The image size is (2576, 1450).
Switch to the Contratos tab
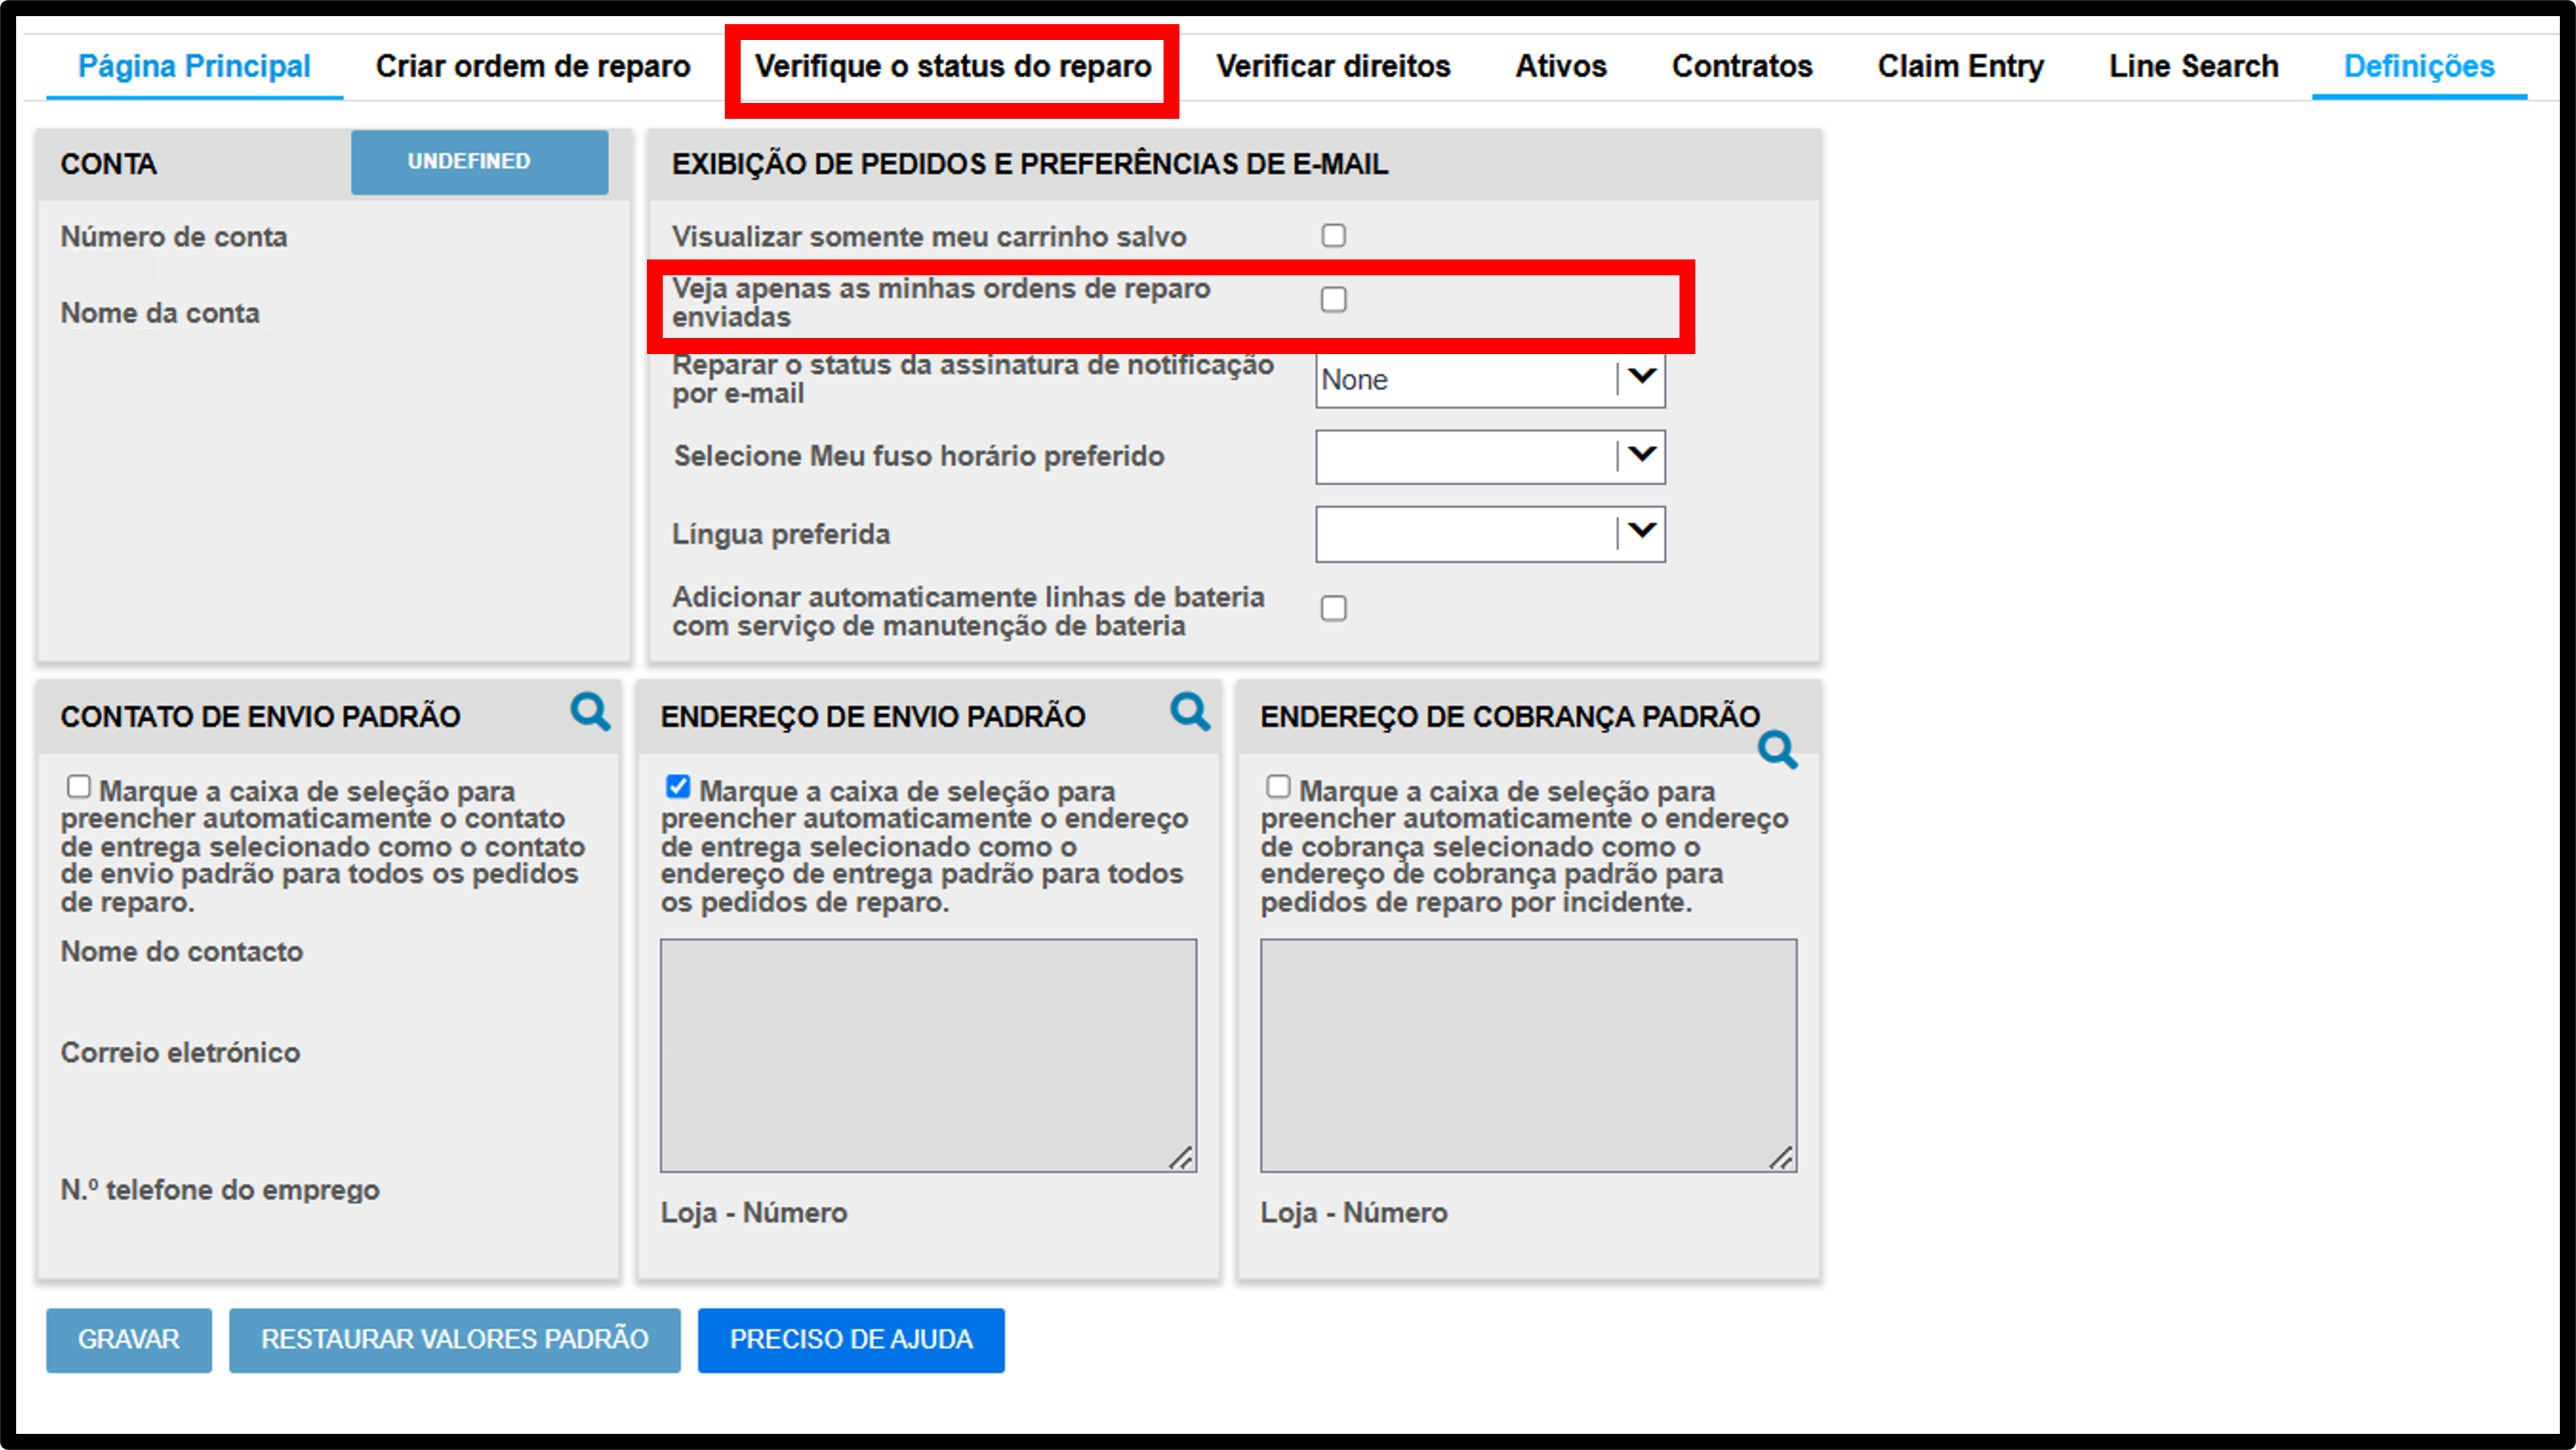pos(1742,66)
